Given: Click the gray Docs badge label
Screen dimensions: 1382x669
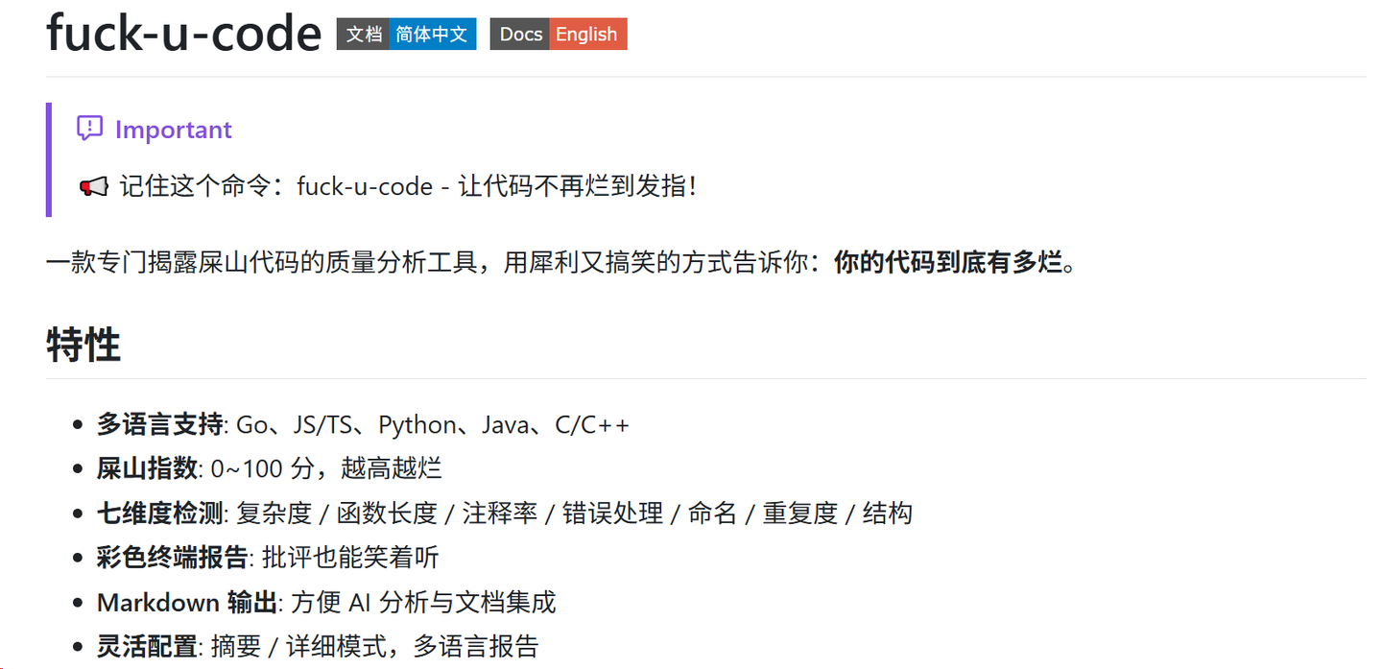Looking at the screenshot, I should [520, 35].
